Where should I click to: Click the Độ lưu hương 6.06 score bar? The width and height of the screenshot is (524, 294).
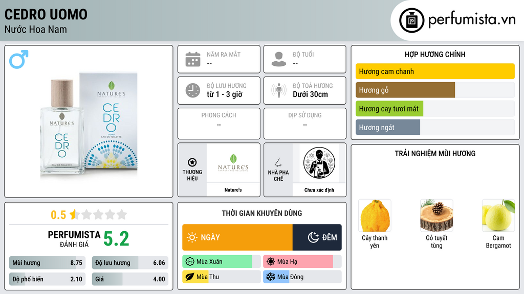click(x=130, y=263)
